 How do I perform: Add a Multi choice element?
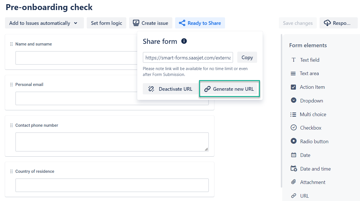click(x=313, y=114)
